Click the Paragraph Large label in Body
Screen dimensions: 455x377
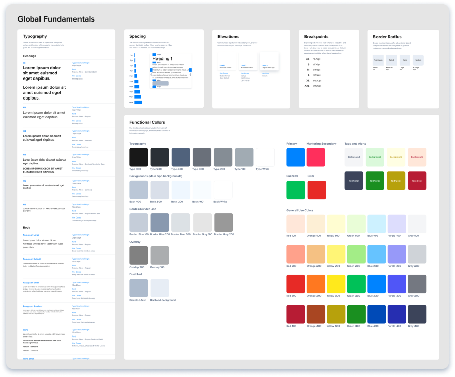point(32,235)
